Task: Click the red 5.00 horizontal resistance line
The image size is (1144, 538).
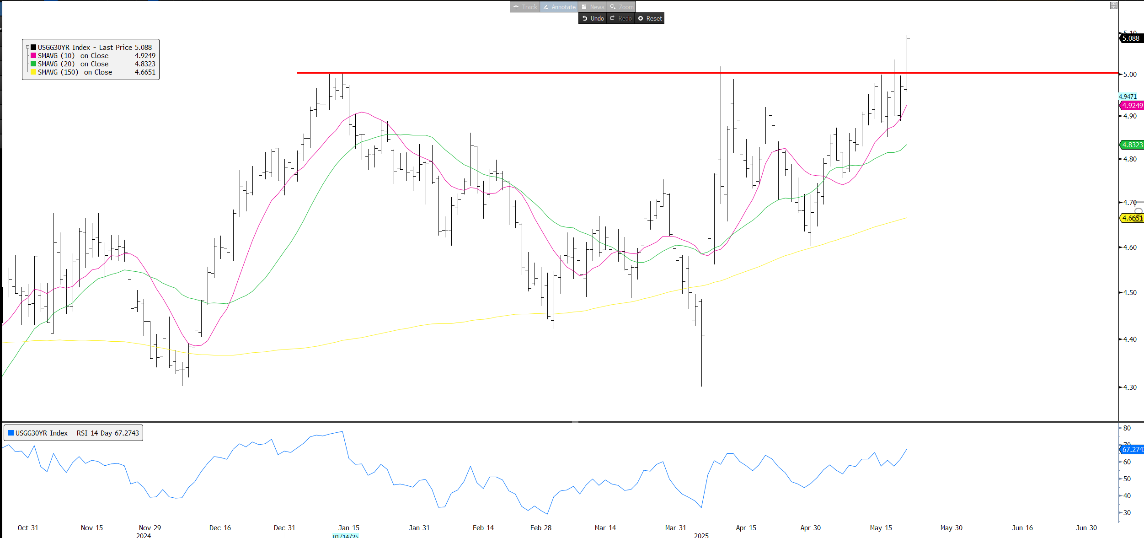Action: click(x=549, y=73)
